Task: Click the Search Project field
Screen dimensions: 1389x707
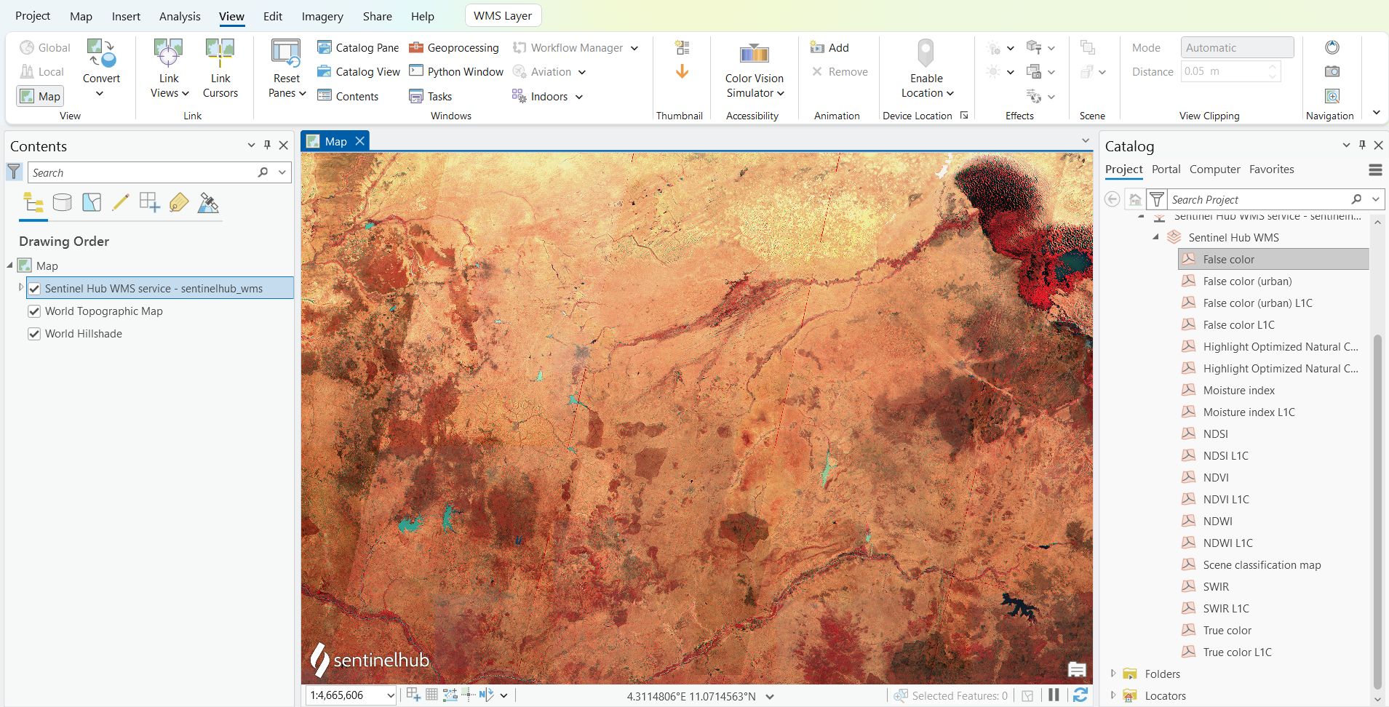Action: [1259, 199]
